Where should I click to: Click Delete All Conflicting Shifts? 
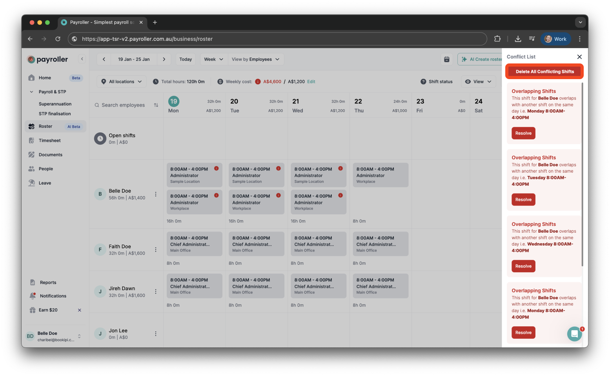pos(544,71)
